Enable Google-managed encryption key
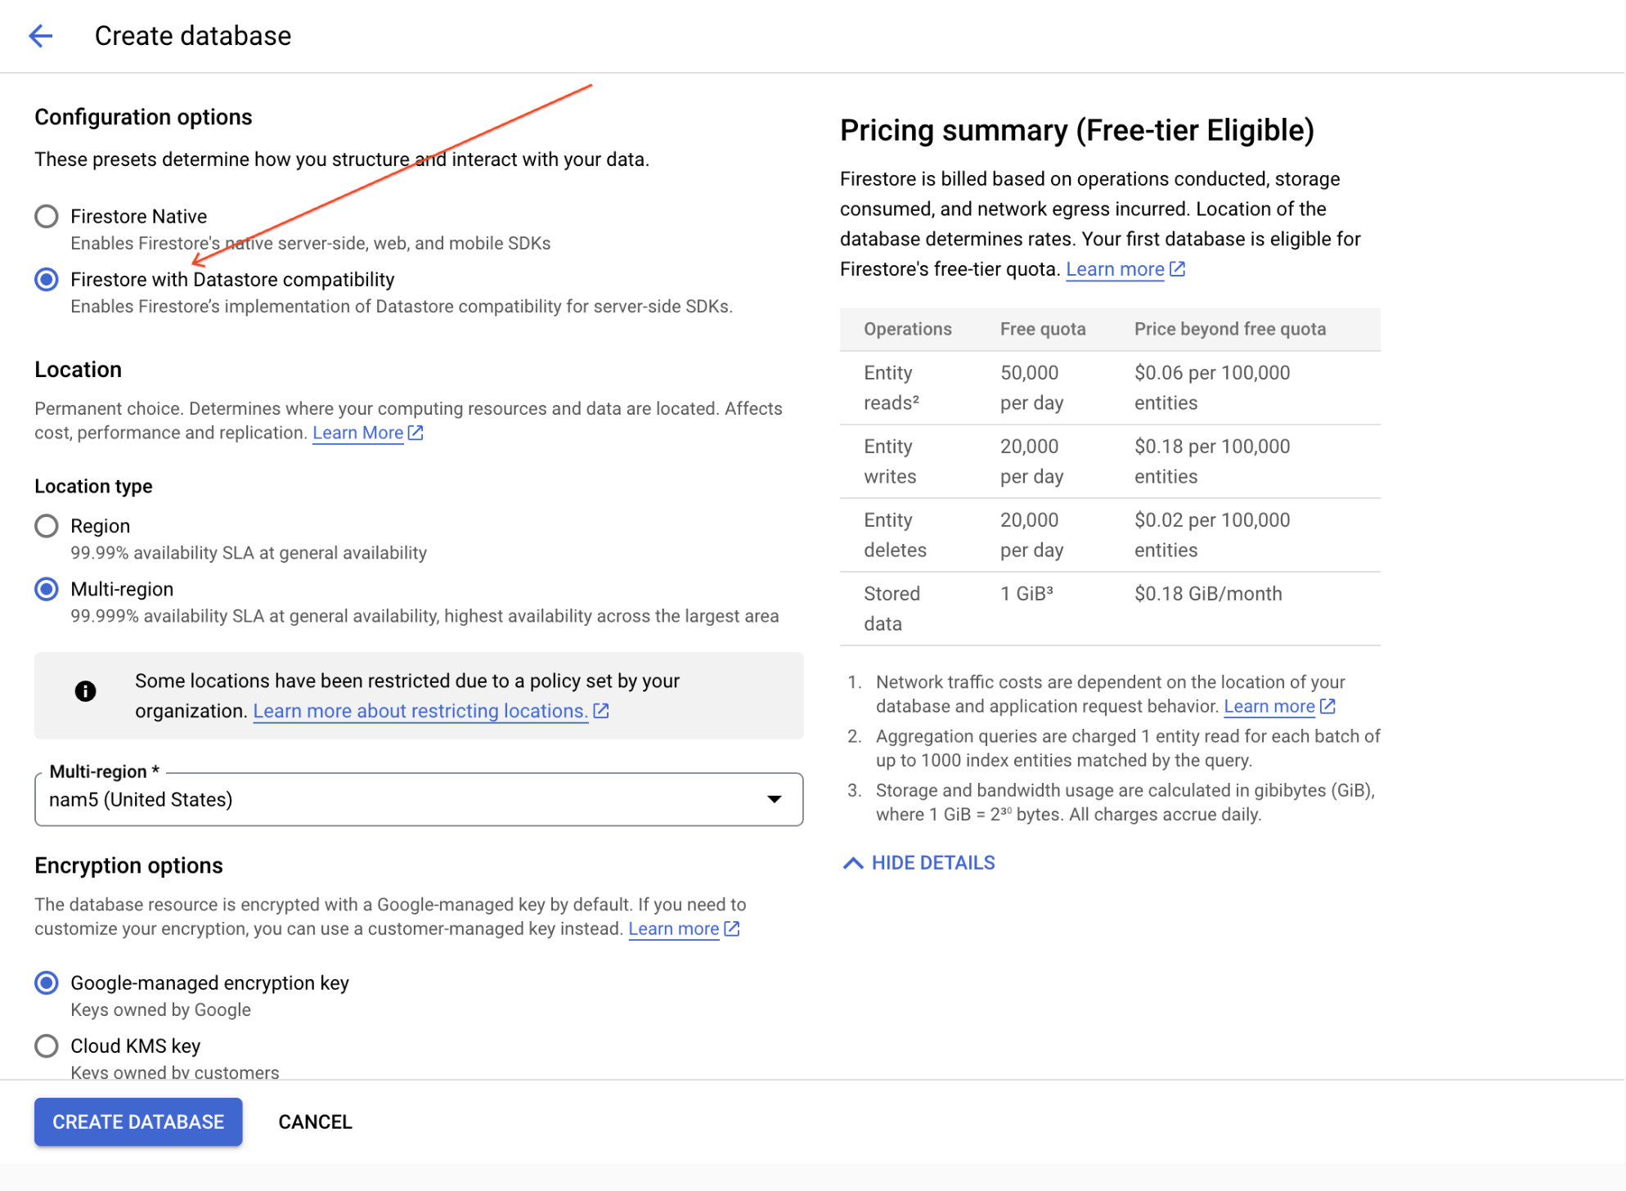The width and height of the screenshot is (1626, 1191). (46, 983)
